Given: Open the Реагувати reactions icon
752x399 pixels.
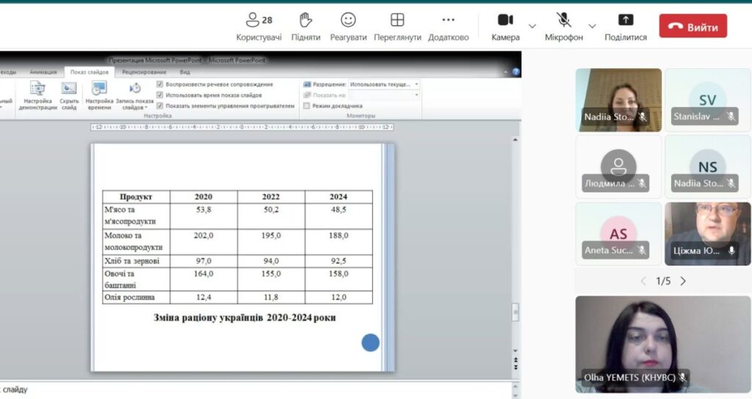Looking at the screenshot, I should [x=348, y=21].
